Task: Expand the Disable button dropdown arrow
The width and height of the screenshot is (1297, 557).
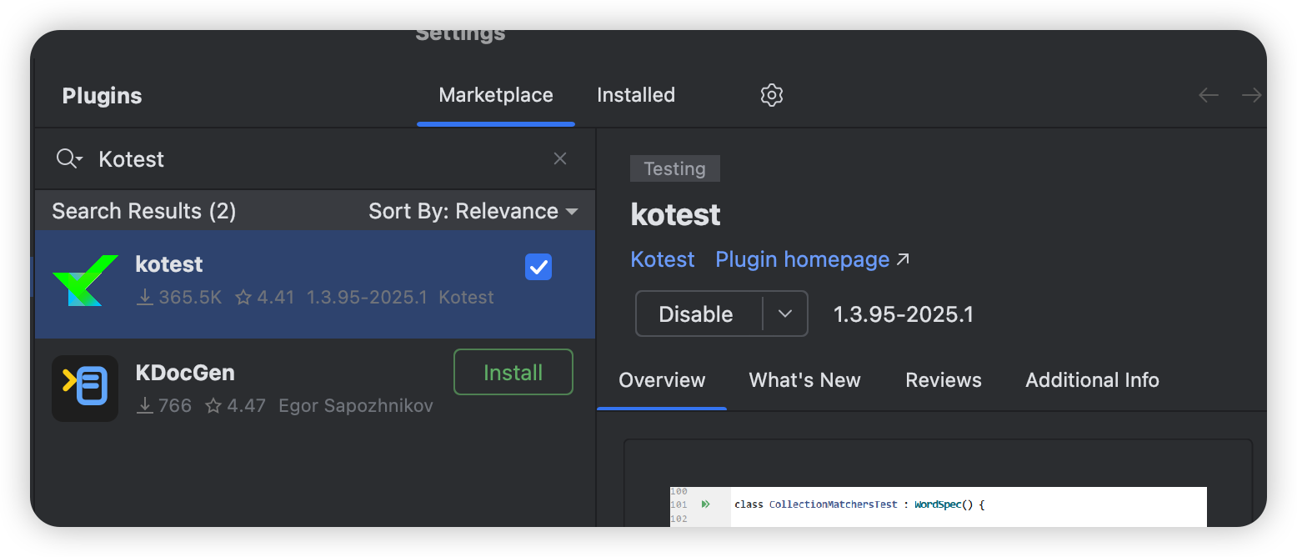Action: [x=785, y=314]
